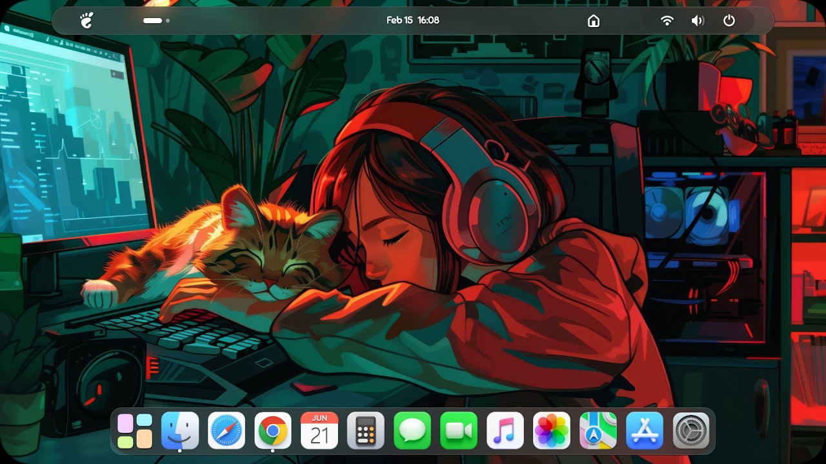
Task: Open the Photos flower icon
Action: click(x=552, y=430)
